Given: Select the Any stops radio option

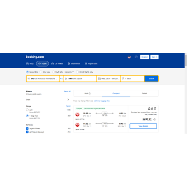Looking at the screenshot, I should (x=27, y=110).
